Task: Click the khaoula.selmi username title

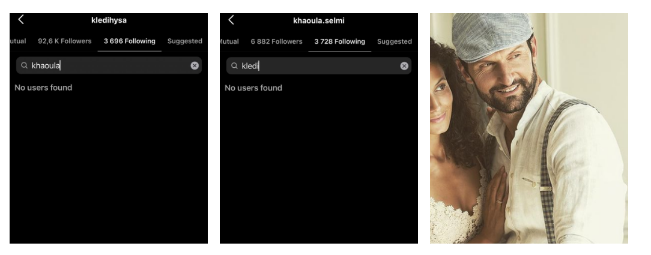Action: [x=319, y=20]
